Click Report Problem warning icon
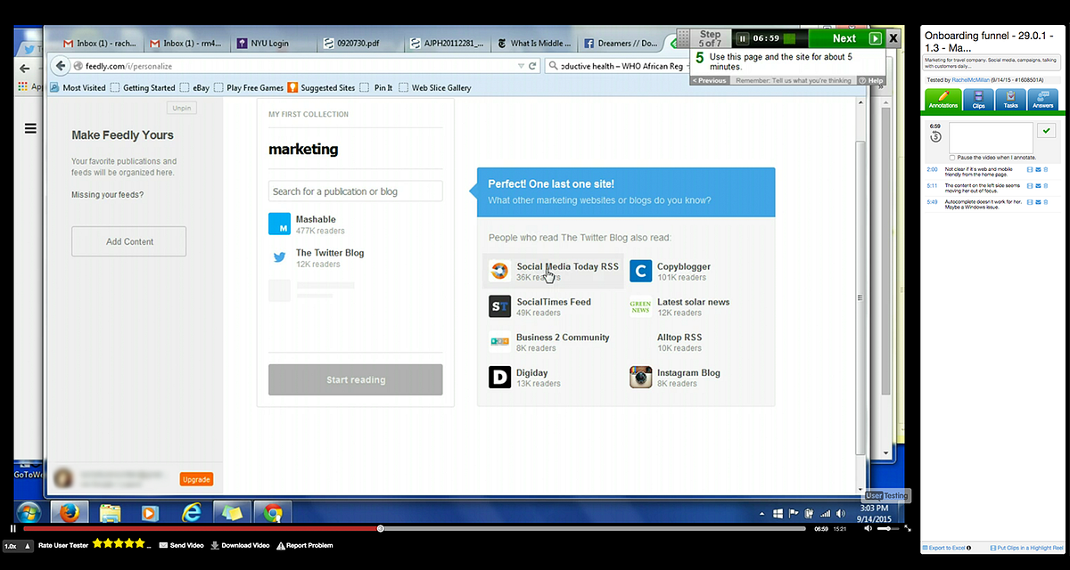The height and width of the screenshot is (570, 1070). [x=281, y=545]
